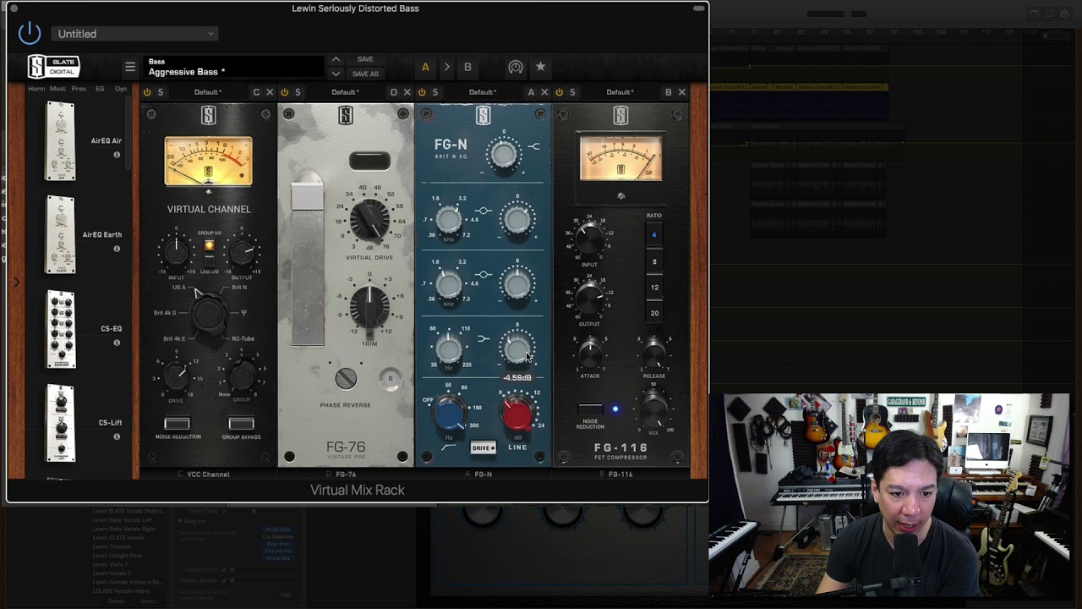The width and height of the screenshot is (1082, 609).
Task: Toggle power of the FG-116 slot
Action: [x=559, y=92]
